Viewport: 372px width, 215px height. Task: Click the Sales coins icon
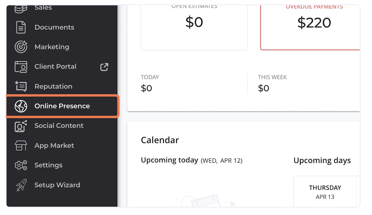coord(21,9)
